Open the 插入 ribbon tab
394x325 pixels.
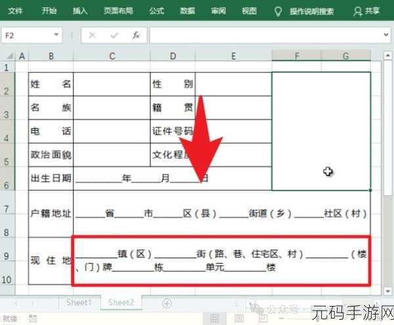(80, 11)
